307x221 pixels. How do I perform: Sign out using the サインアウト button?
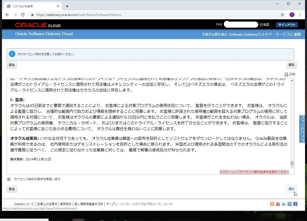pos(287,25)
